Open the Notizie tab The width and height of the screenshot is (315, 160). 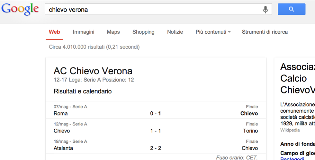(175, 32)
